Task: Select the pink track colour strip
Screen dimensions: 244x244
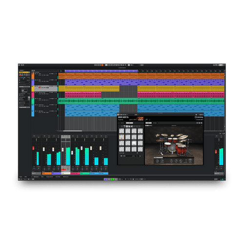Action: pos(33,95)
